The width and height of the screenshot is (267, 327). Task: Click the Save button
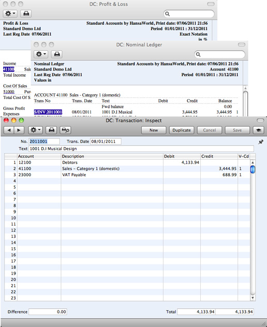(237, 130)
